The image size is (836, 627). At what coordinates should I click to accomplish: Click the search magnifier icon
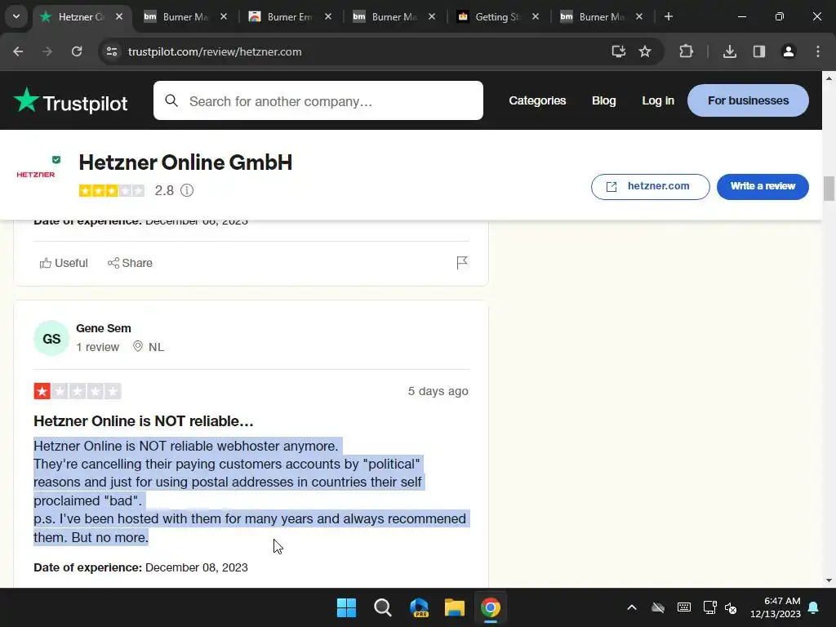point(171,100)
